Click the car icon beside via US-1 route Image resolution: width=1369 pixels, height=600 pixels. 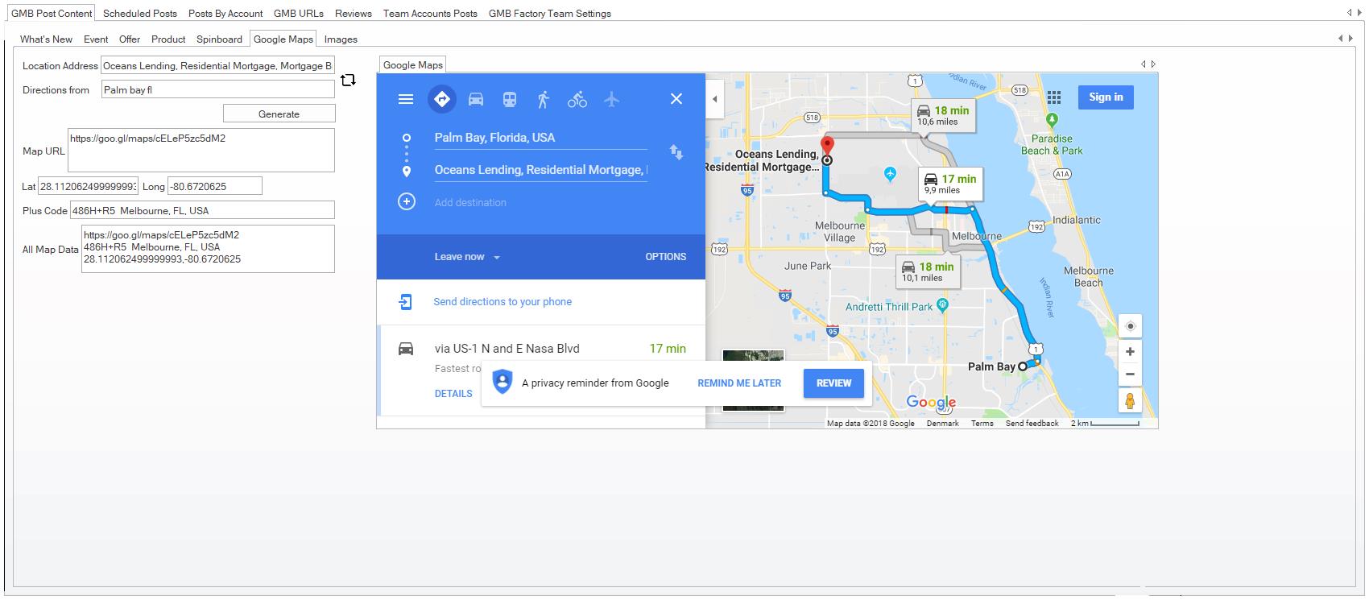406,349
